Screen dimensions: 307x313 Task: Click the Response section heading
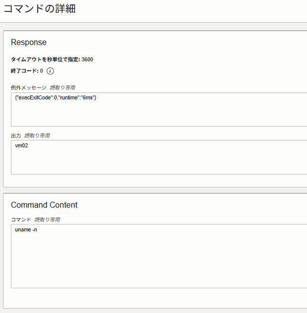point(29,43)
